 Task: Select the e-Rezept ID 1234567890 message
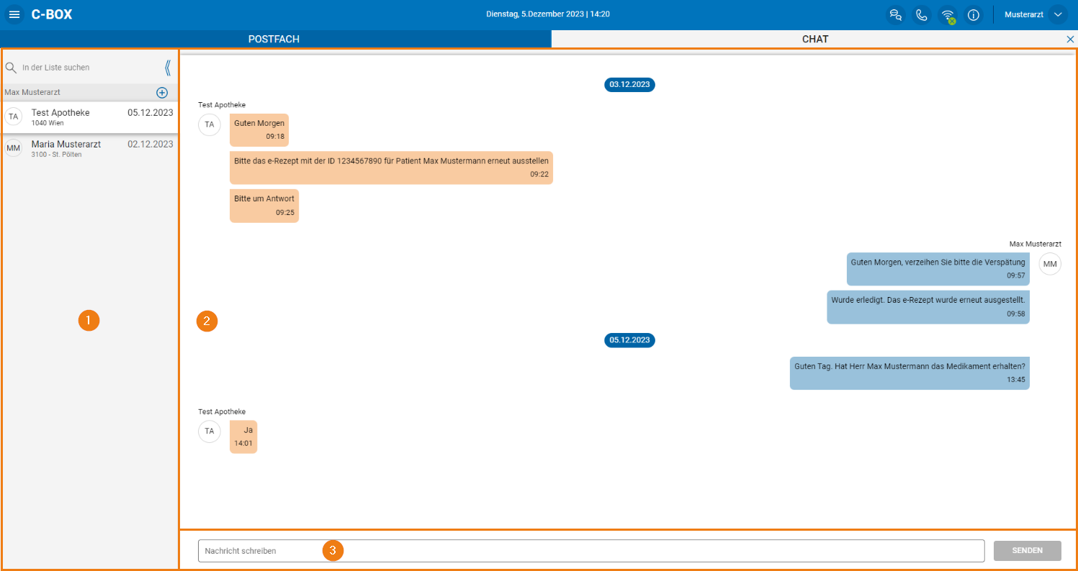tap(391, 168)
